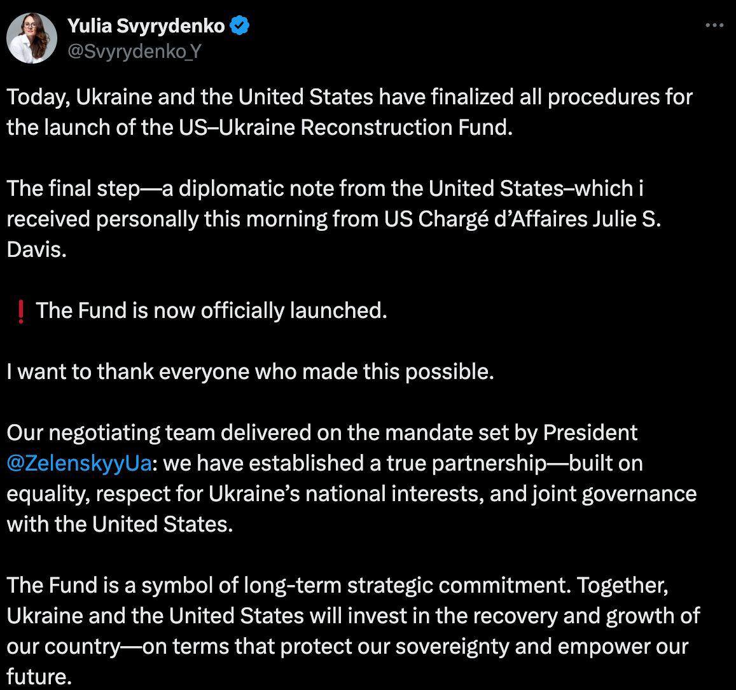Click the Yulia Svyrydenko display name
The width and height of the screenshot is (736, 690).
[x=146, y=25]
